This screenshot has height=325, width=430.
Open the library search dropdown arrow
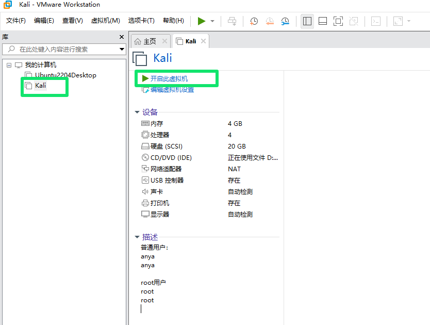click(x=122, y=50)
